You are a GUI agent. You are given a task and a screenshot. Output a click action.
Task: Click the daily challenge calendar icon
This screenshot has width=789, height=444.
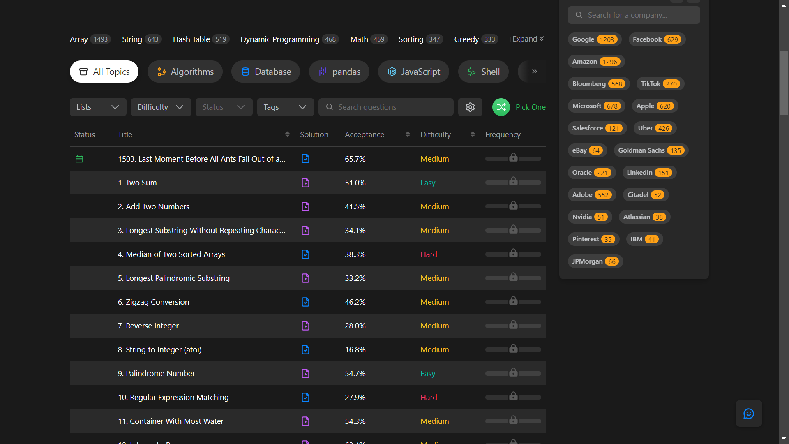pos(79,159)
